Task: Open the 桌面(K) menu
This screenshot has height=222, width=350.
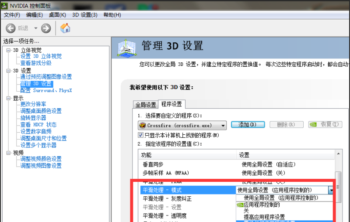Action: point(57,15)
